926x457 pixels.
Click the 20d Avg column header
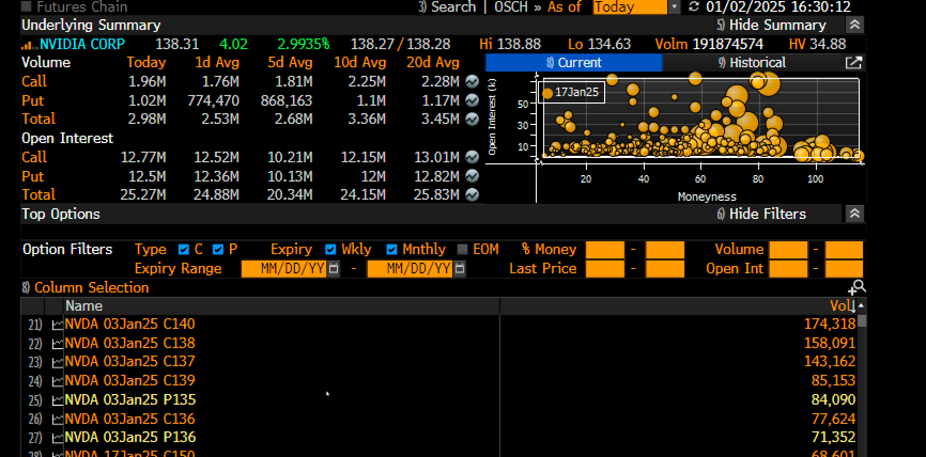point(433,62)
